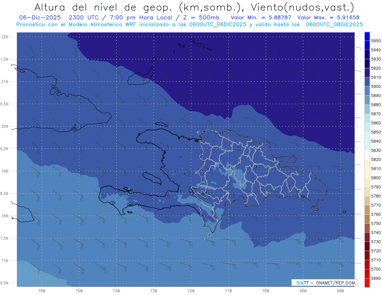Click the colorbar label '5790'
The height and width of the screenshot is (295, 382).
coord(376,187)
